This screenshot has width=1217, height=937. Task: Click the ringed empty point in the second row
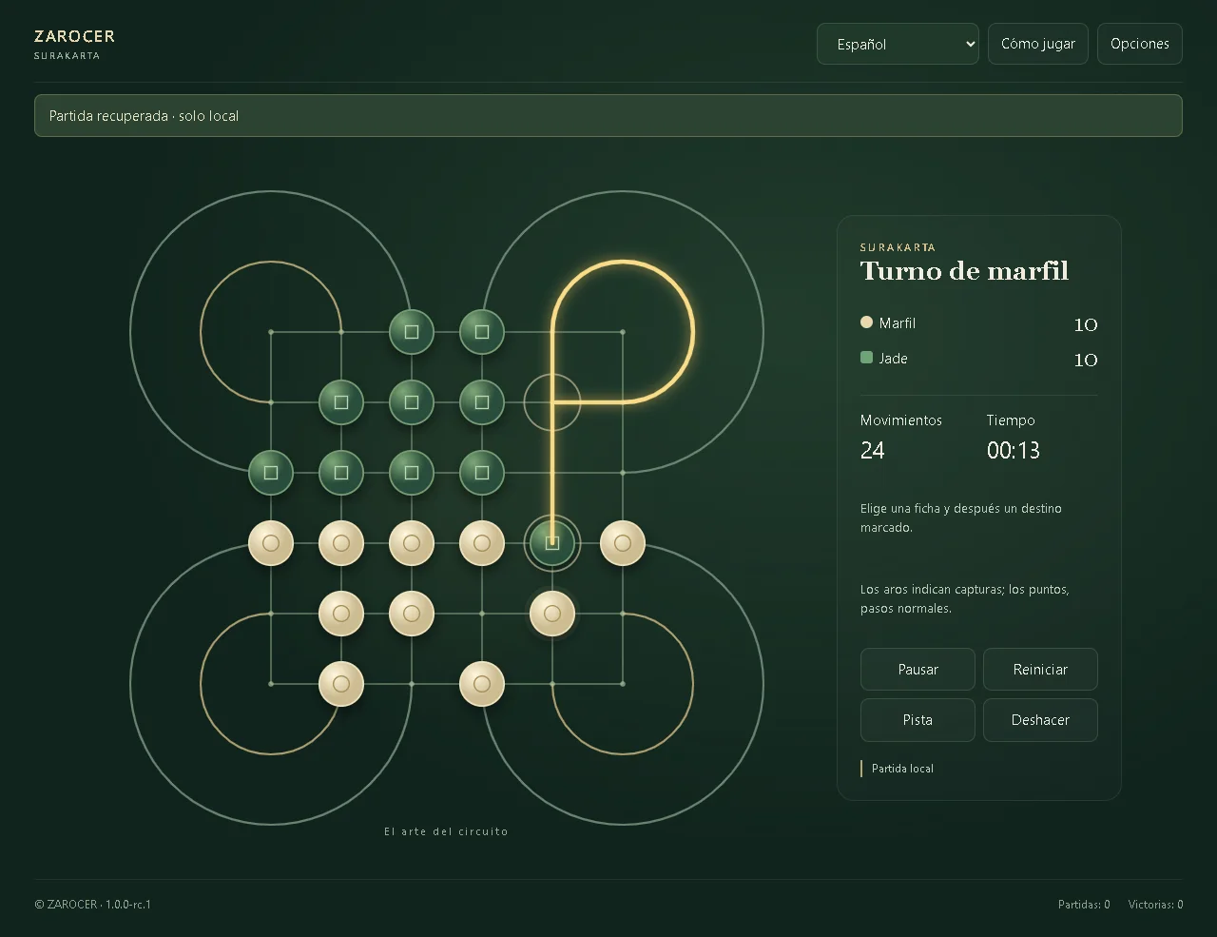552,402
